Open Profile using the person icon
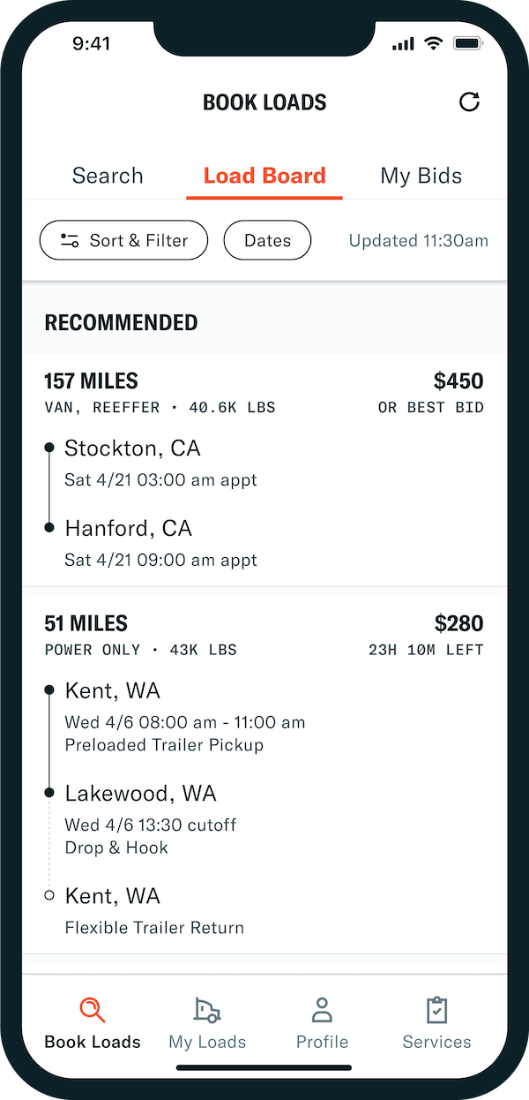 click(321, 1009)
